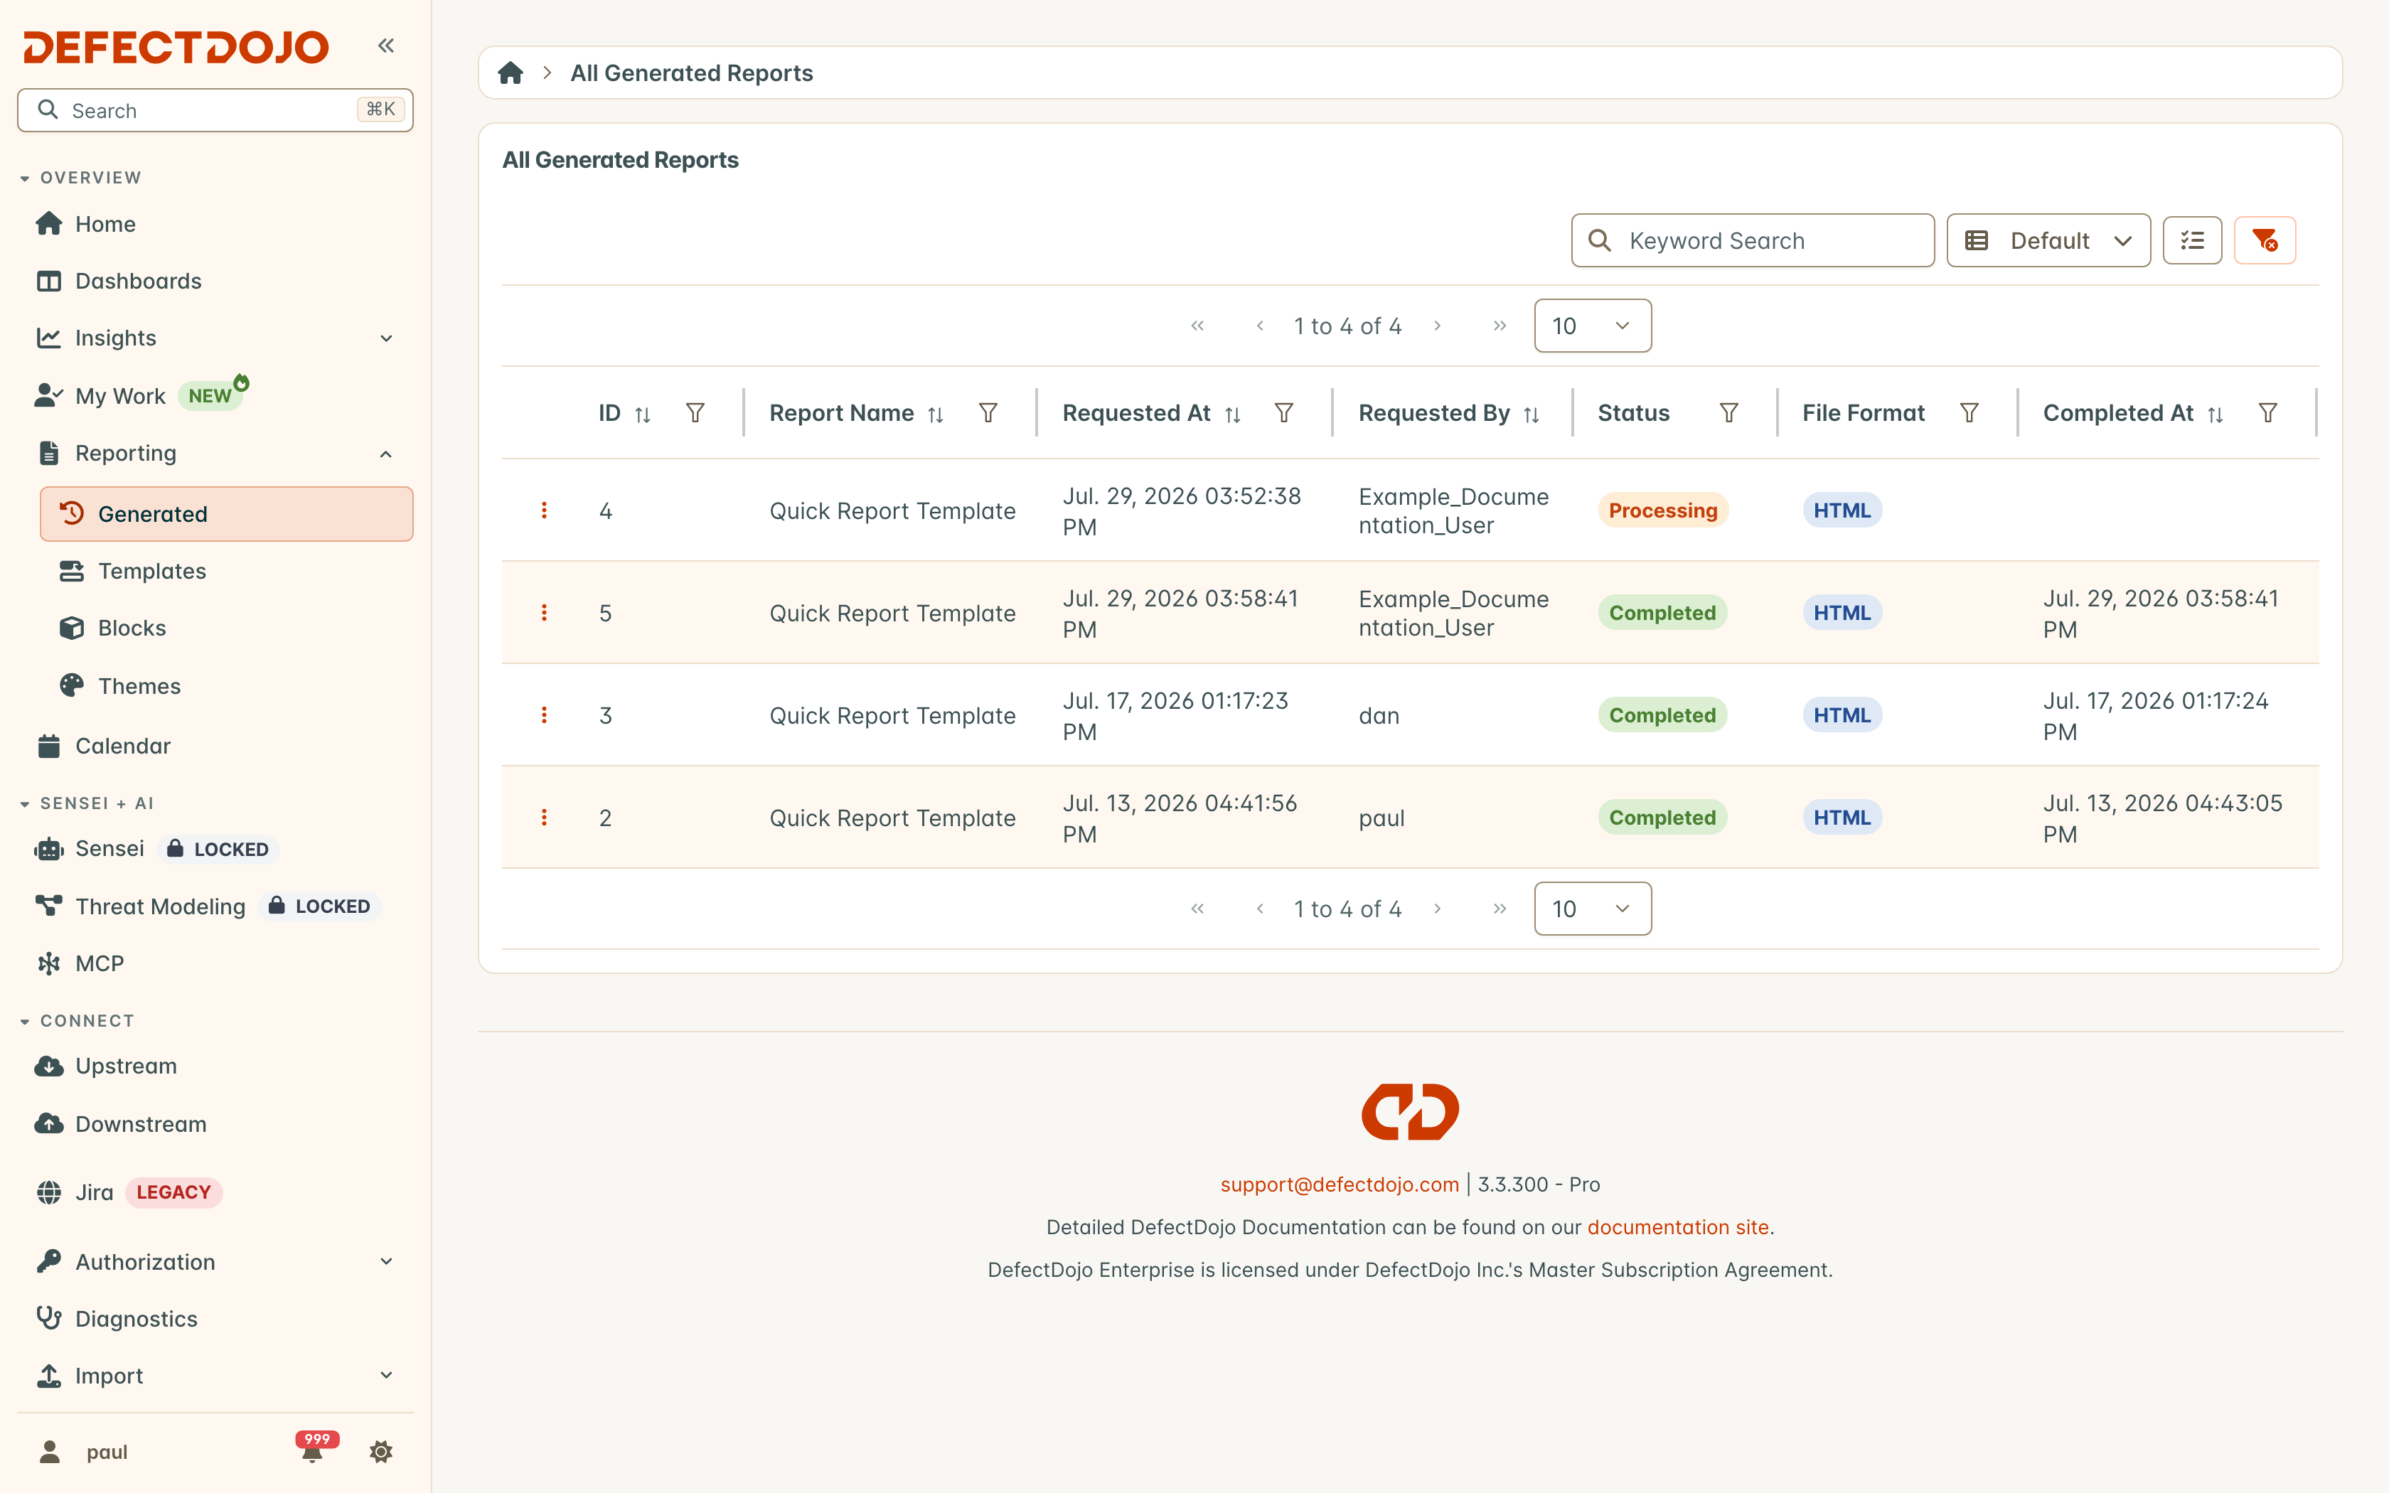Click the clear filters funnel icon
The image size is (2389, 1493).
(x=2265, y=240)
